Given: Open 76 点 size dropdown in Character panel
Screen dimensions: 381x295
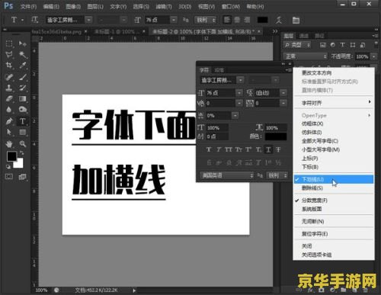Looking at the screenshot, I should (239, 93).
